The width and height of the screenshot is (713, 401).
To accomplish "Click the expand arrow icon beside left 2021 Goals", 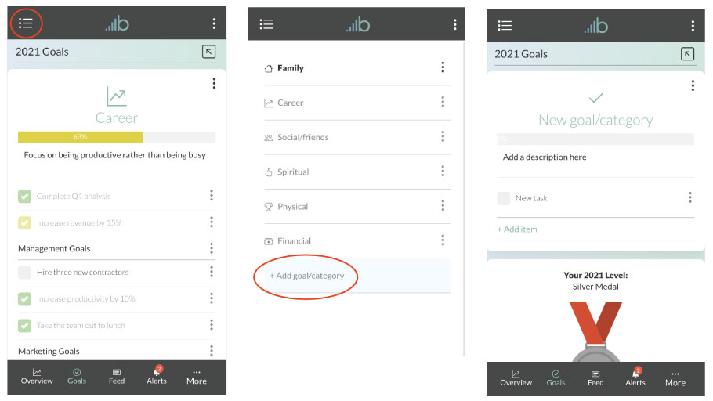I will point(208,52).
